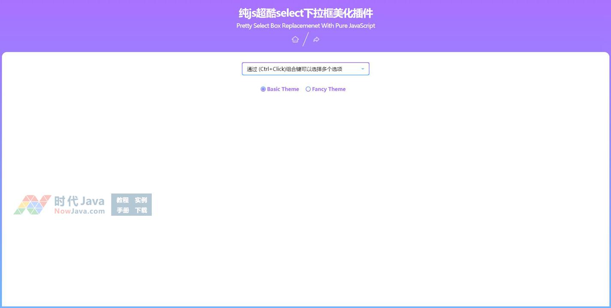
Task: Click the colorful triangular NowJava logo
Action: [x=33, y=205]
